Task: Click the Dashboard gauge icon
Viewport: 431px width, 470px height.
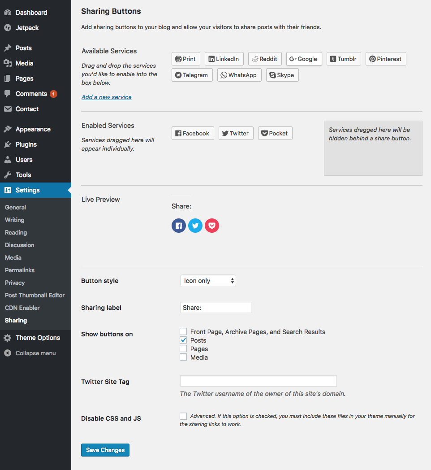Action: (8, 13)
